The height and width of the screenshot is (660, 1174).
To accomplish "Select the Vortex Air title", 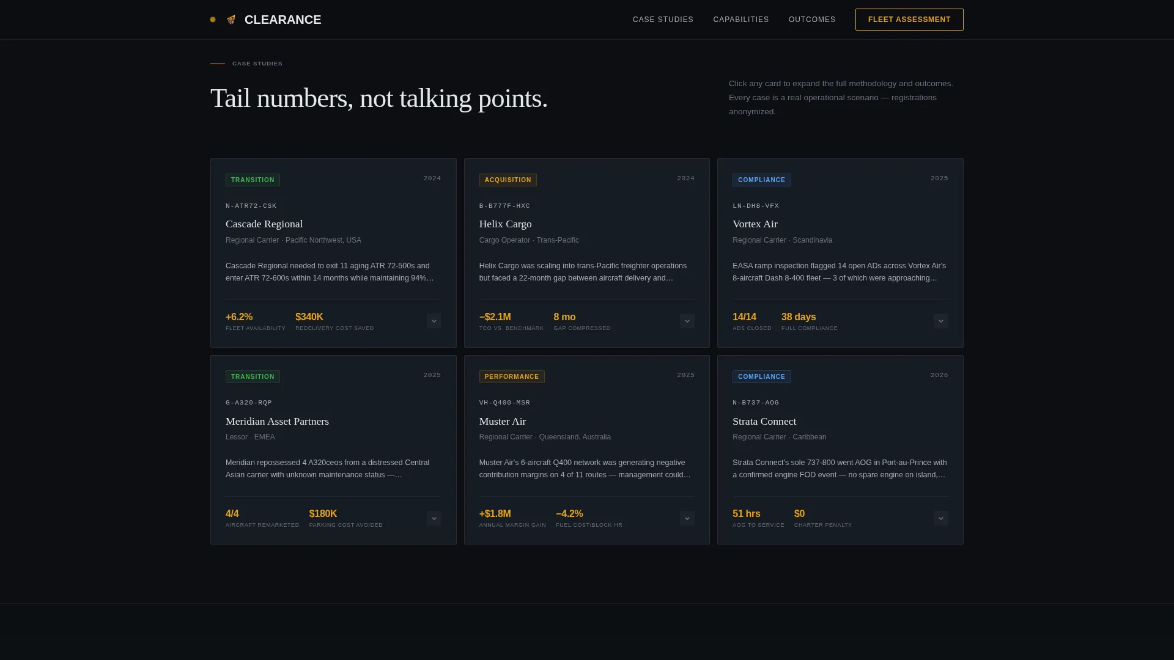I will click(x=755, y=224).
